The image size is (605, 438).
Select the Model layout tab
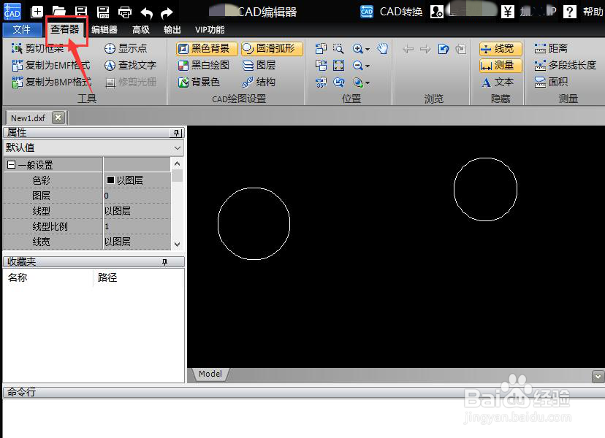[x=210, y=374]
